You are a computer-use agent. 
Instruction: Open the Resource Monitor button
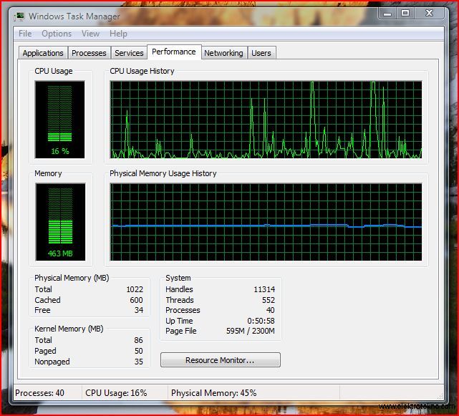220,359
